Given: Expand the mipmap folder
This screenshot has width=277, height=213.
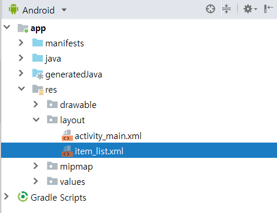Looking at the screenshot, I should tap(36, 166).
